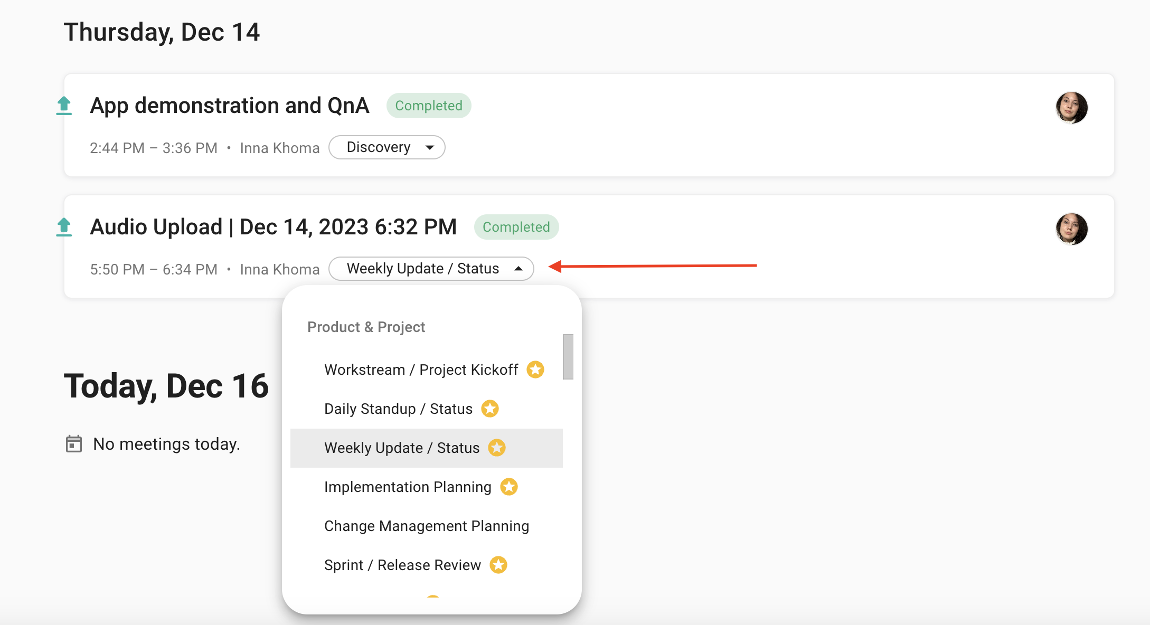The width and height of the screenshot is (1150, 625).
Task: Click the star beside Change Management Planning area
Action: click(x=549, y=526)
